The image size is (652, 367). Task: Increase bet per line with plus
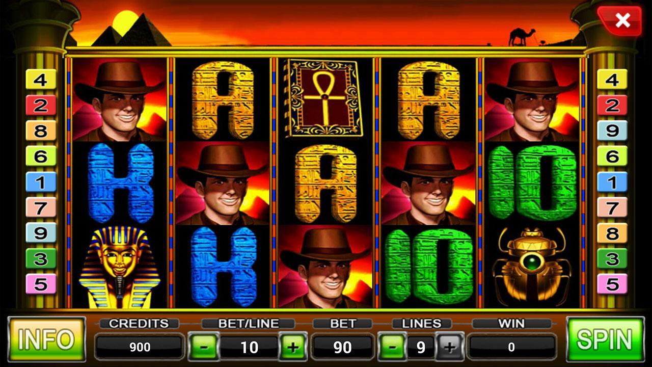293,347
